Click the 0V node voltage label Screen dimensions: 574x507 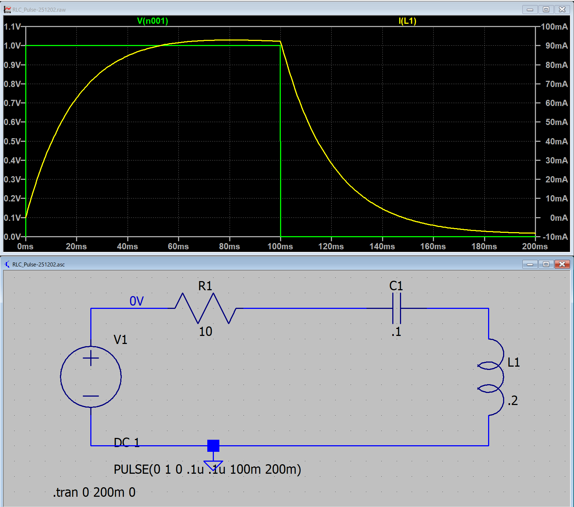pyautogui.click(x=136, y=301)
